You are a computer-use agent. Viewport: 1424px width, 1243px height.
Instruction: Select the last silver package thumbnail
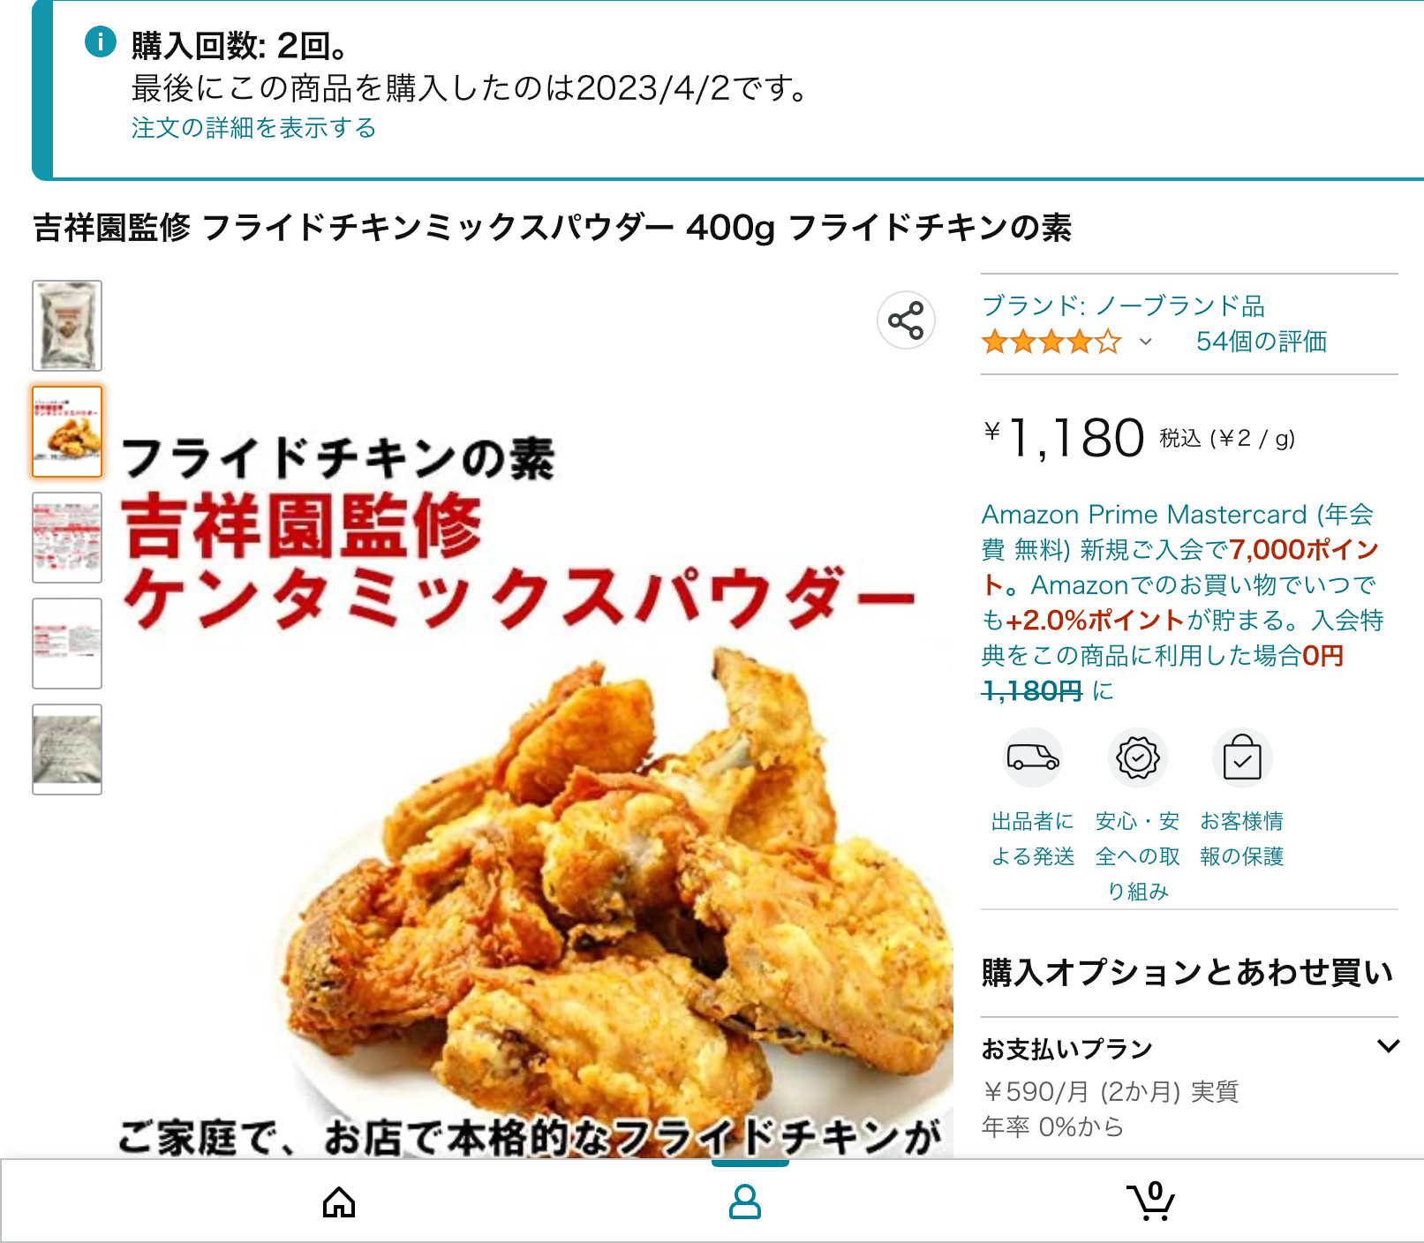click(67, 750)
